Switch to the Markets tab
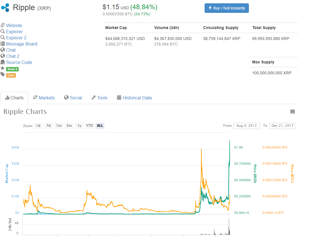The width and height of the screenshot is (314, 237). click(x=44, y=98)
